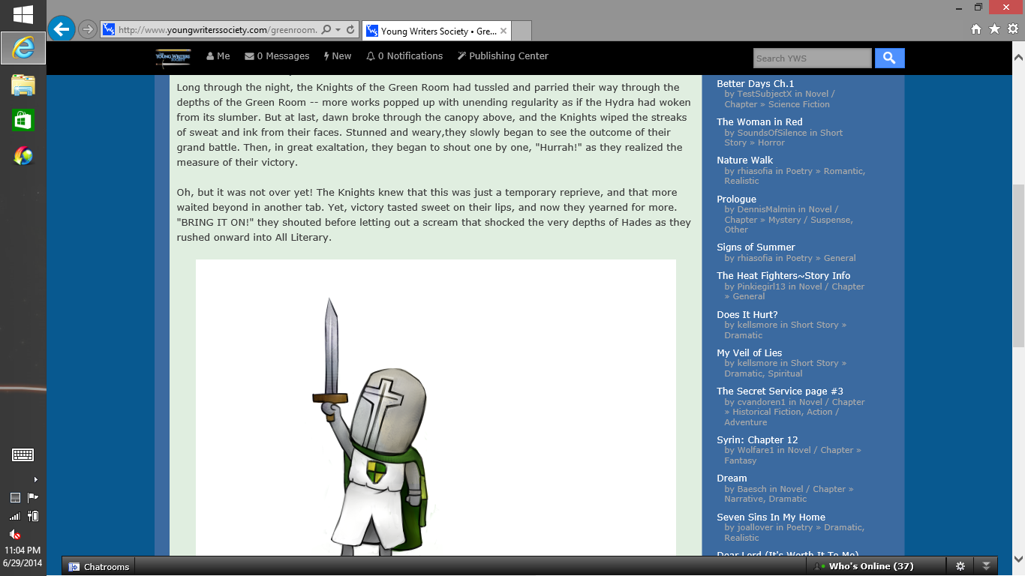The image size is (1025, 576).
Task: Click the browser forward arrow button
Action: pyautogui.click(x=88, y=29)
